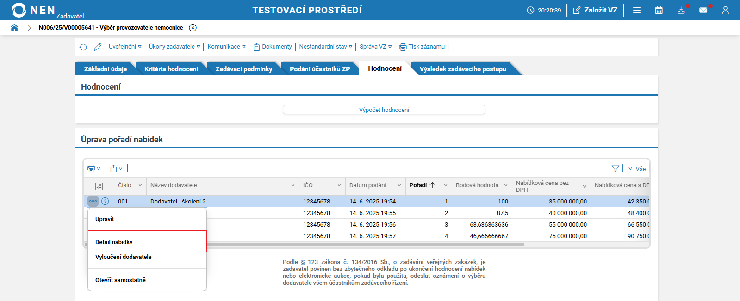
Task: Click the edit pencil icon in toolbar
Action: tap(98, 47)
